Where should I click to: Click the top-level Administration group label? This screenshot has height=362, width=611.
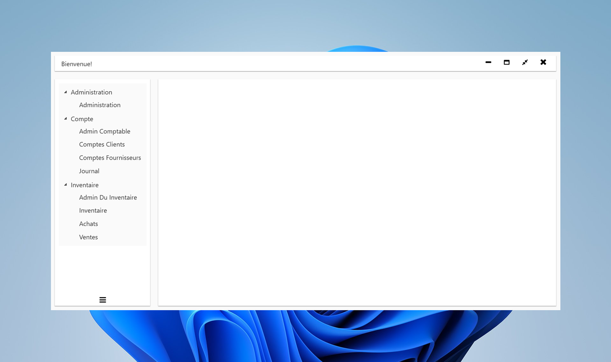point(92,92)
